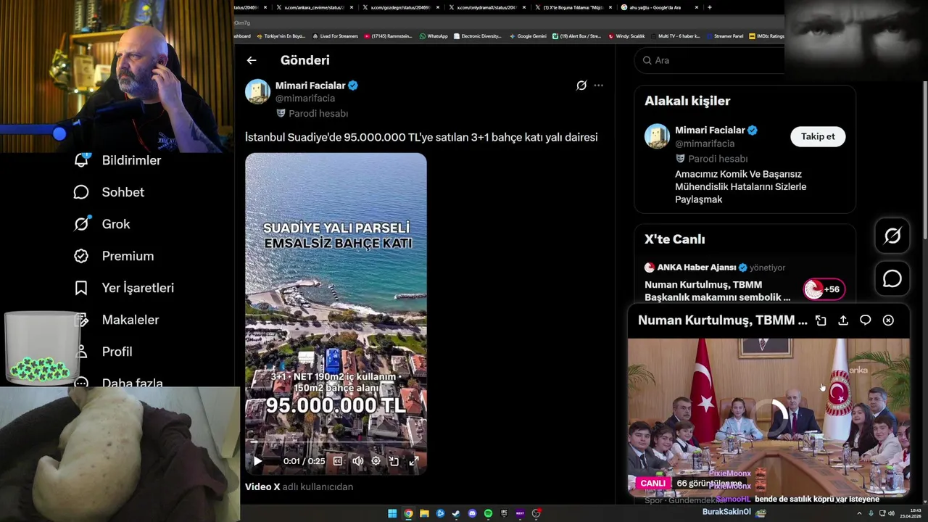928x522 pixels.
Task: Open Bildirimler in the sidebar
Action: coord(131,160)
